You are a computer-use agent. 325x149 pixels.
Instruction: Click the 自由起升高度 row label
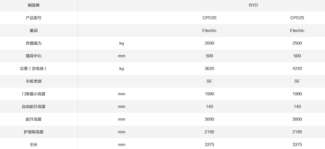click(x=34, y=106)
